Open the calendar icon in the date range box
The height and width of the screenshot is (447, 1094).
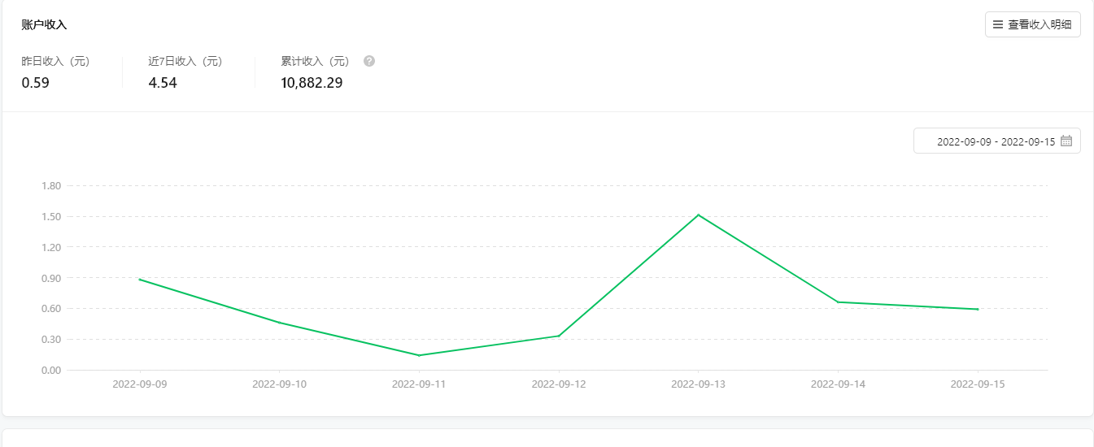pos(1066,141)
